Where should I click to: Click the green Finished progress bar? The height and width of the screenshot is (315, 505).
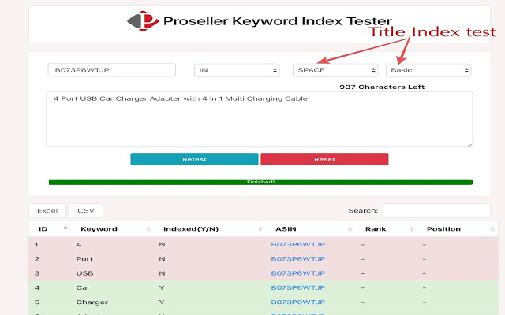(x=260, y=182)
